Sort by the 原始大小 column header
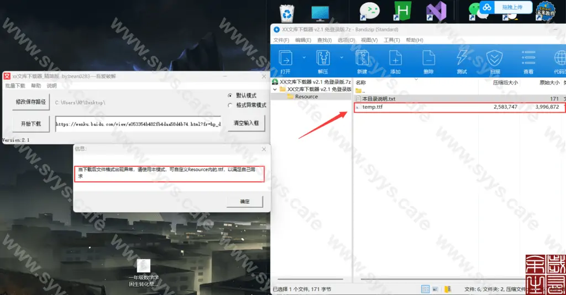 pos(549,82)
